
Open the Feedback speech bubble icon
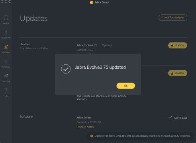(6, 76)
